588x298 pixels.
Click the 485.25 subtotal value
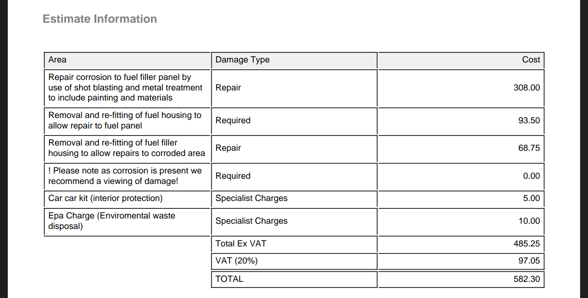[x=527, y=244]
